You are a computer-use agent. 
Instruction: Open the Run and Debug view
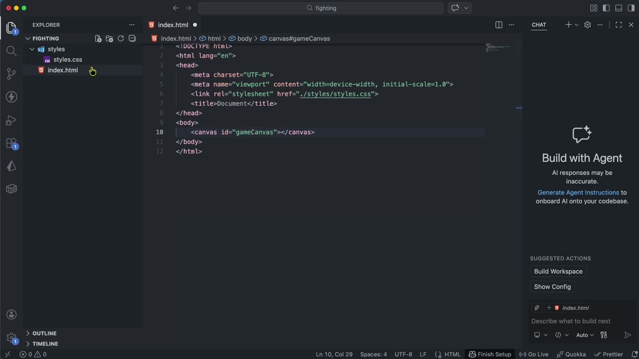pos(11,120)
